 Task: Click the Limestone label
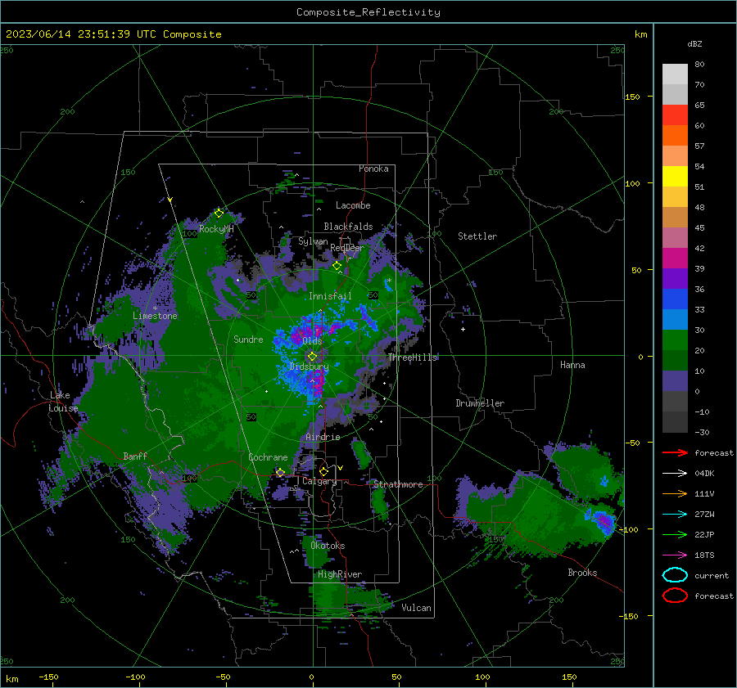click(155, 316)
